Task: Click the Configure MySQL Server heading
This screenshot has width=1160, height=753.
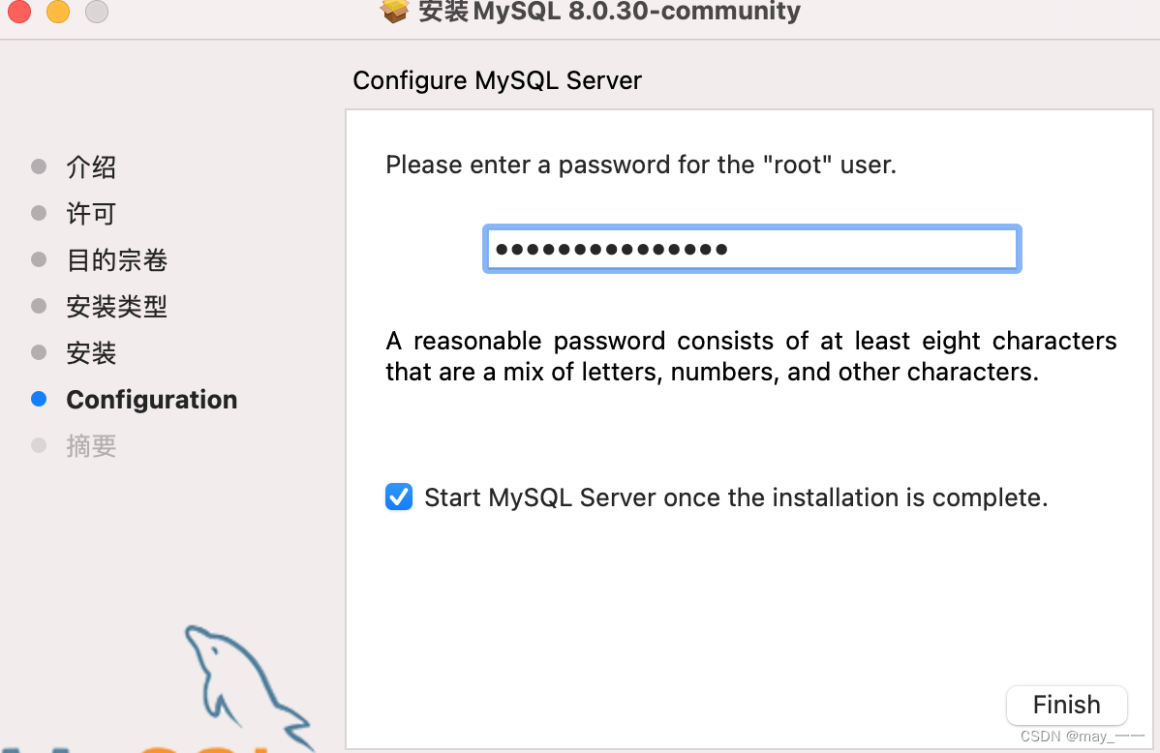Action: [497, 80]
